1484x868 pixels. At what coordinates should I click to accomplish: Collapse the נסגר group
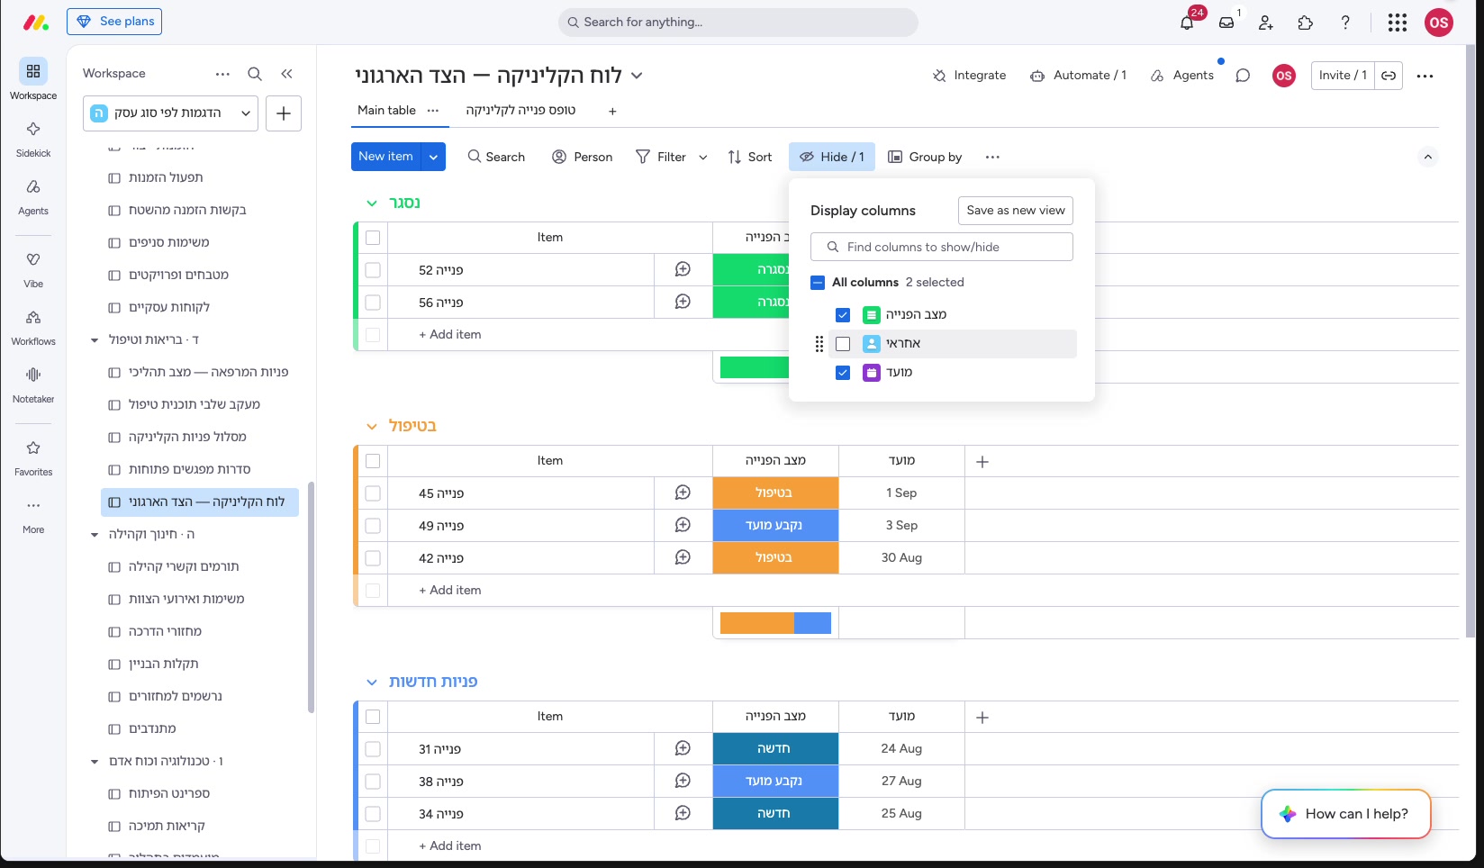click(372, 203)
